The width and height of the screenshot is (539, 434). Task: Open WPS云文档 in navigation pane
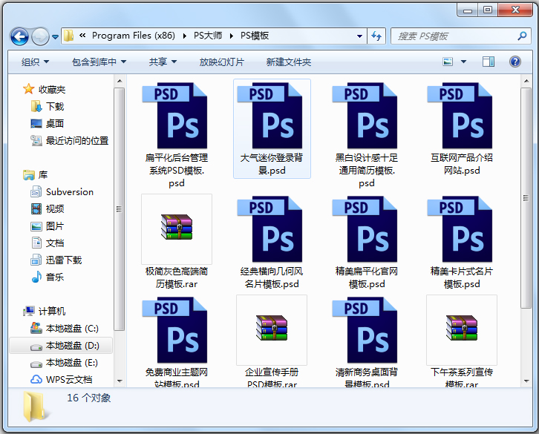(62, 379)
